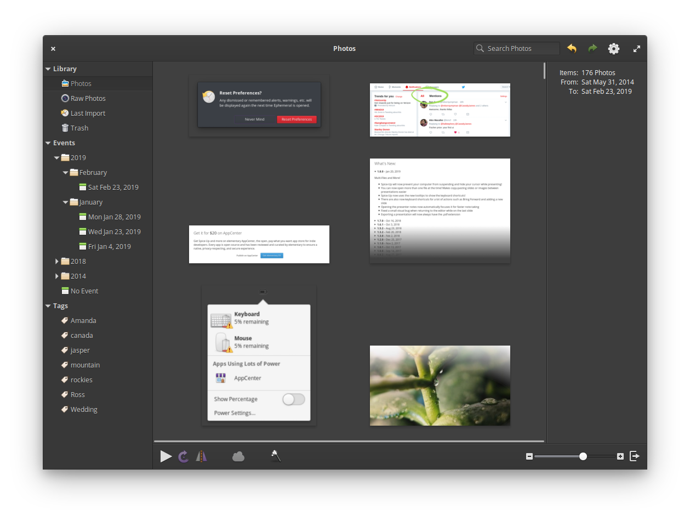Flip the photo horizontally
The height and width of the screenshot is (520, 690).
click(x=201, y=456)
